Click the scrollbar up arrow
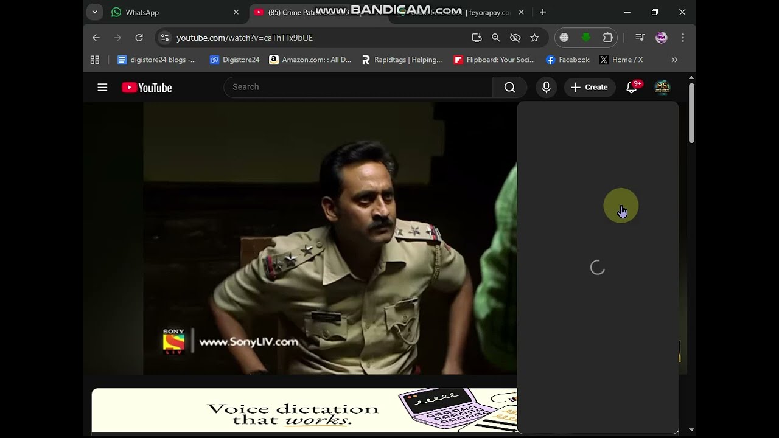The image size is (779, 438). click(691, 78)
